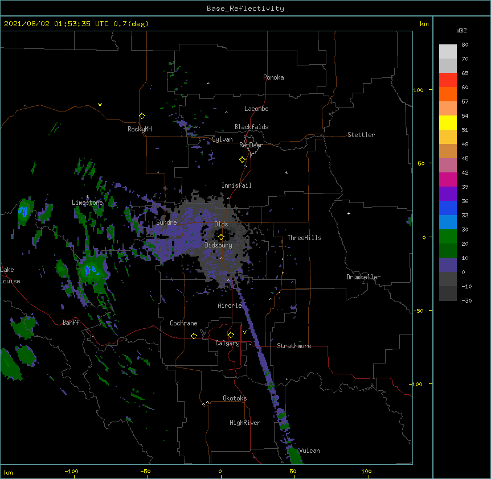Click the RedDeer city label

coord(251,145)
